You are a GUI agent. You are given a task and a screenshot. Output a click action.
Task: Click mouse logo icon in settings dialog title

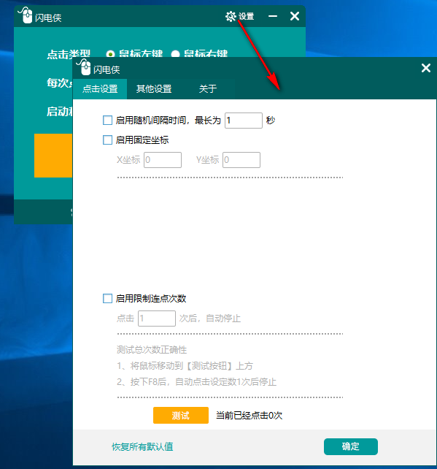click(84, 67)
